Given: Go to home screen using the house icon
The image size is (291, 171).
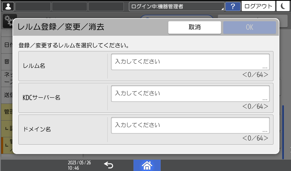Looking at the screenshot, I should click(147, 165).
